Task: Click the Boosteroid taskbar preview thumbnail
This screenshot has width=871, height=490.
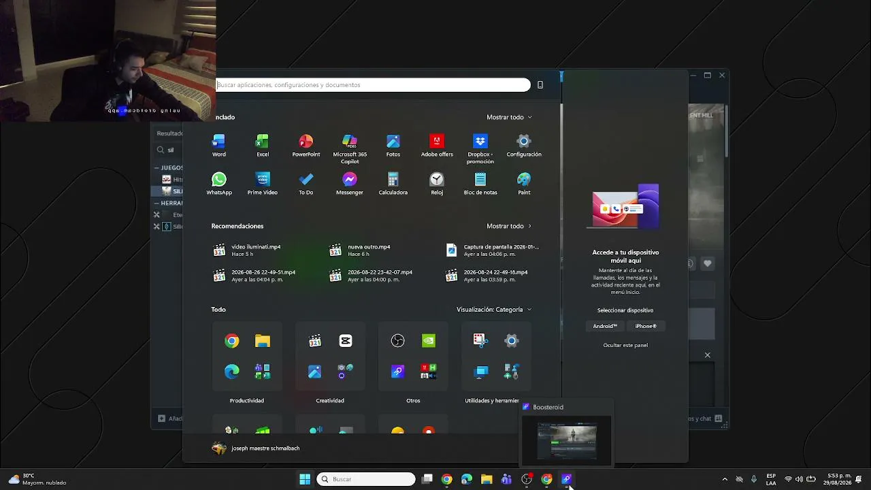Action: click(x=567, y=441)
